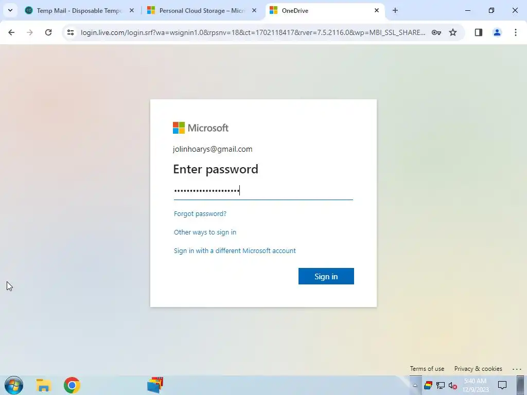Click the jolinhoarys@gmail.com account text
527x395 pixels.
pos(213,149)
